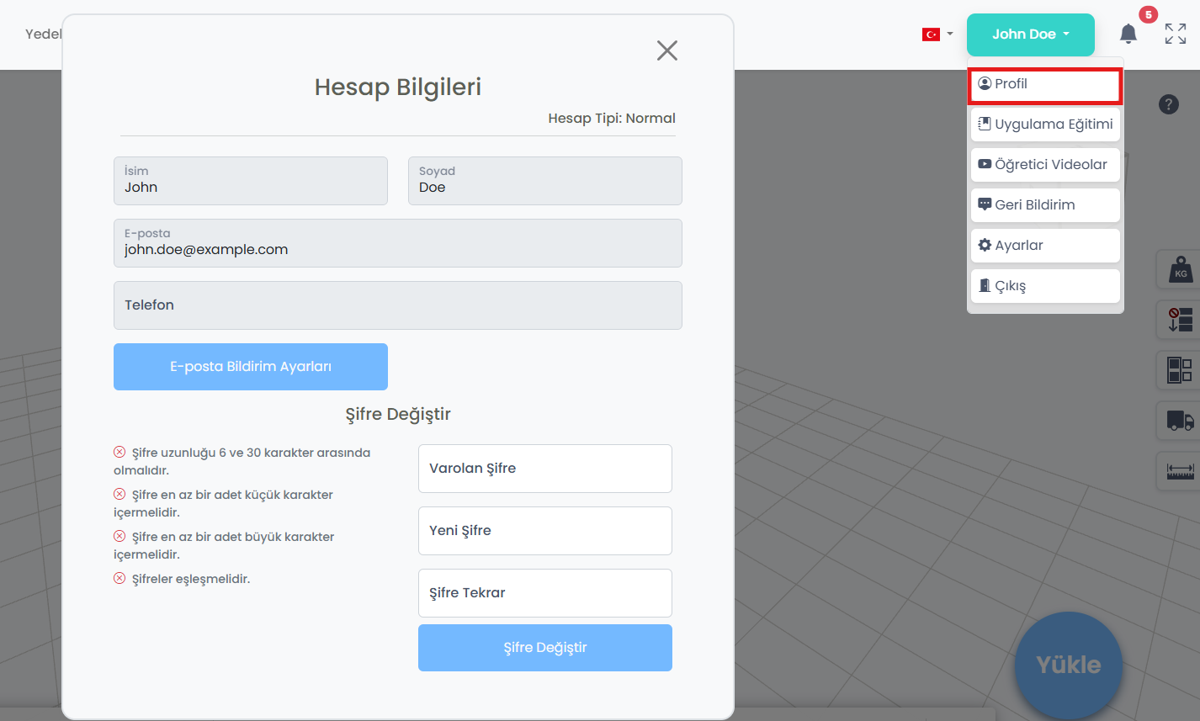Open Uygulama Eğitimi menu item

tap(1045, 125)
